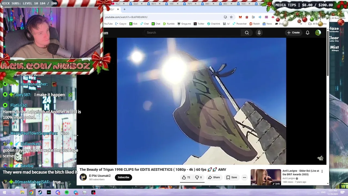
Task: Open the MetaMask fox extension
Action: tap(240, 17)
